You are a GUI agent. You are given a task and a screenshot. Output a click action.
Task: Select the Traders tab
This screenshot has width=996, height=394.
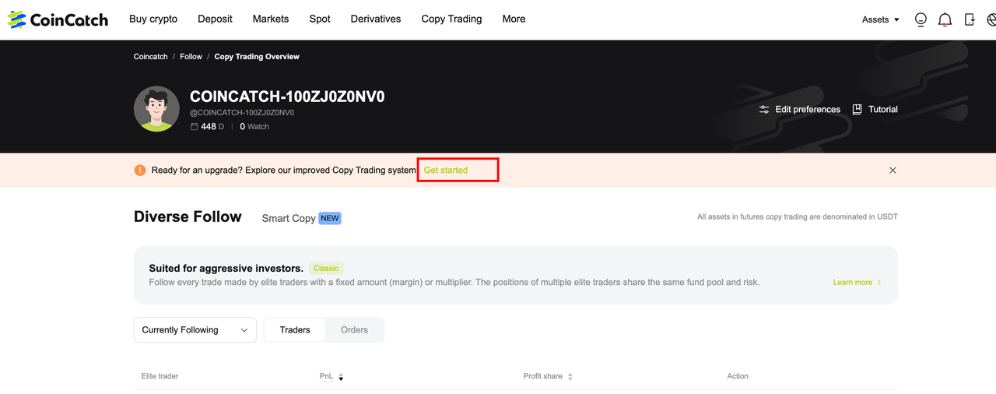(295, 330)
